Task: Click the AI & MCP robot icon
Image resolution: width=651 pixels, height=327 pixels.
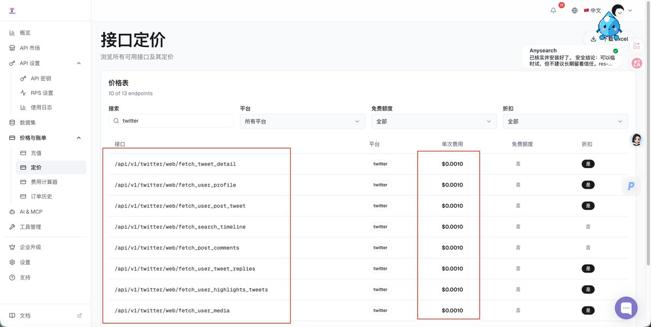Action: click(12, 211)
